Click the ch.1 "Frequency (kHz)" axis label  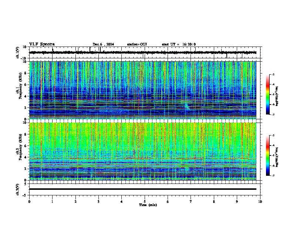[20, 86]
